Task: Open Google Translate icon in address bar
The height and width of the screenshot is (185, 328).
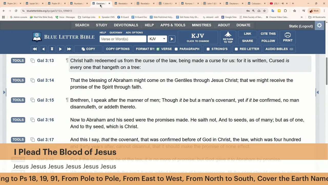Action: 273,11
